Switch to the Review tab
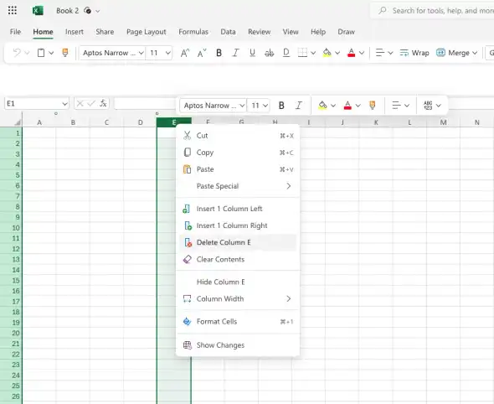Screen dimensions: 494x404 pos(260,32)
